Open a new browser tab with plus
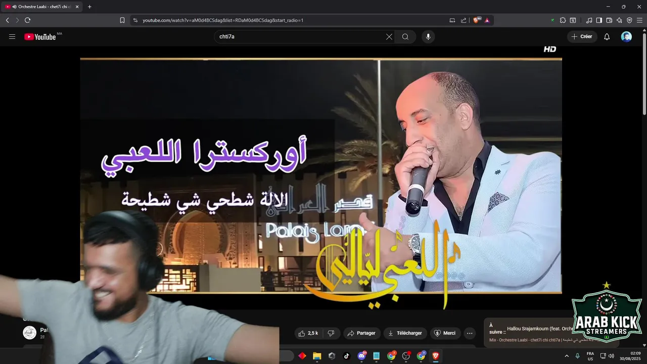This screenshot has height=364, width=647. point(89,7)
